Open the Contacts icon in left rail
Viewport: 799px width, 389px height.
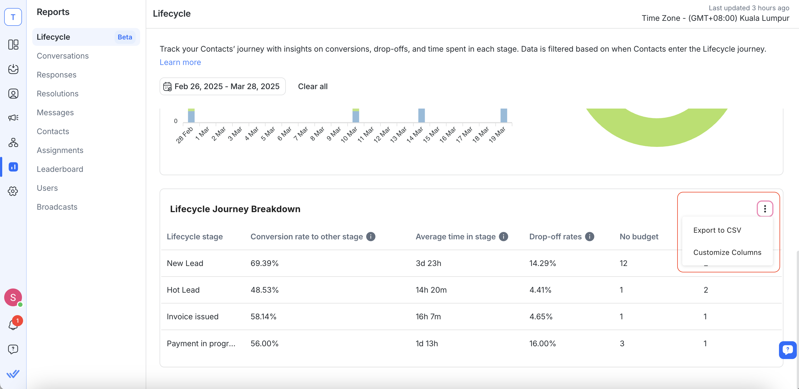click(13, 94)
